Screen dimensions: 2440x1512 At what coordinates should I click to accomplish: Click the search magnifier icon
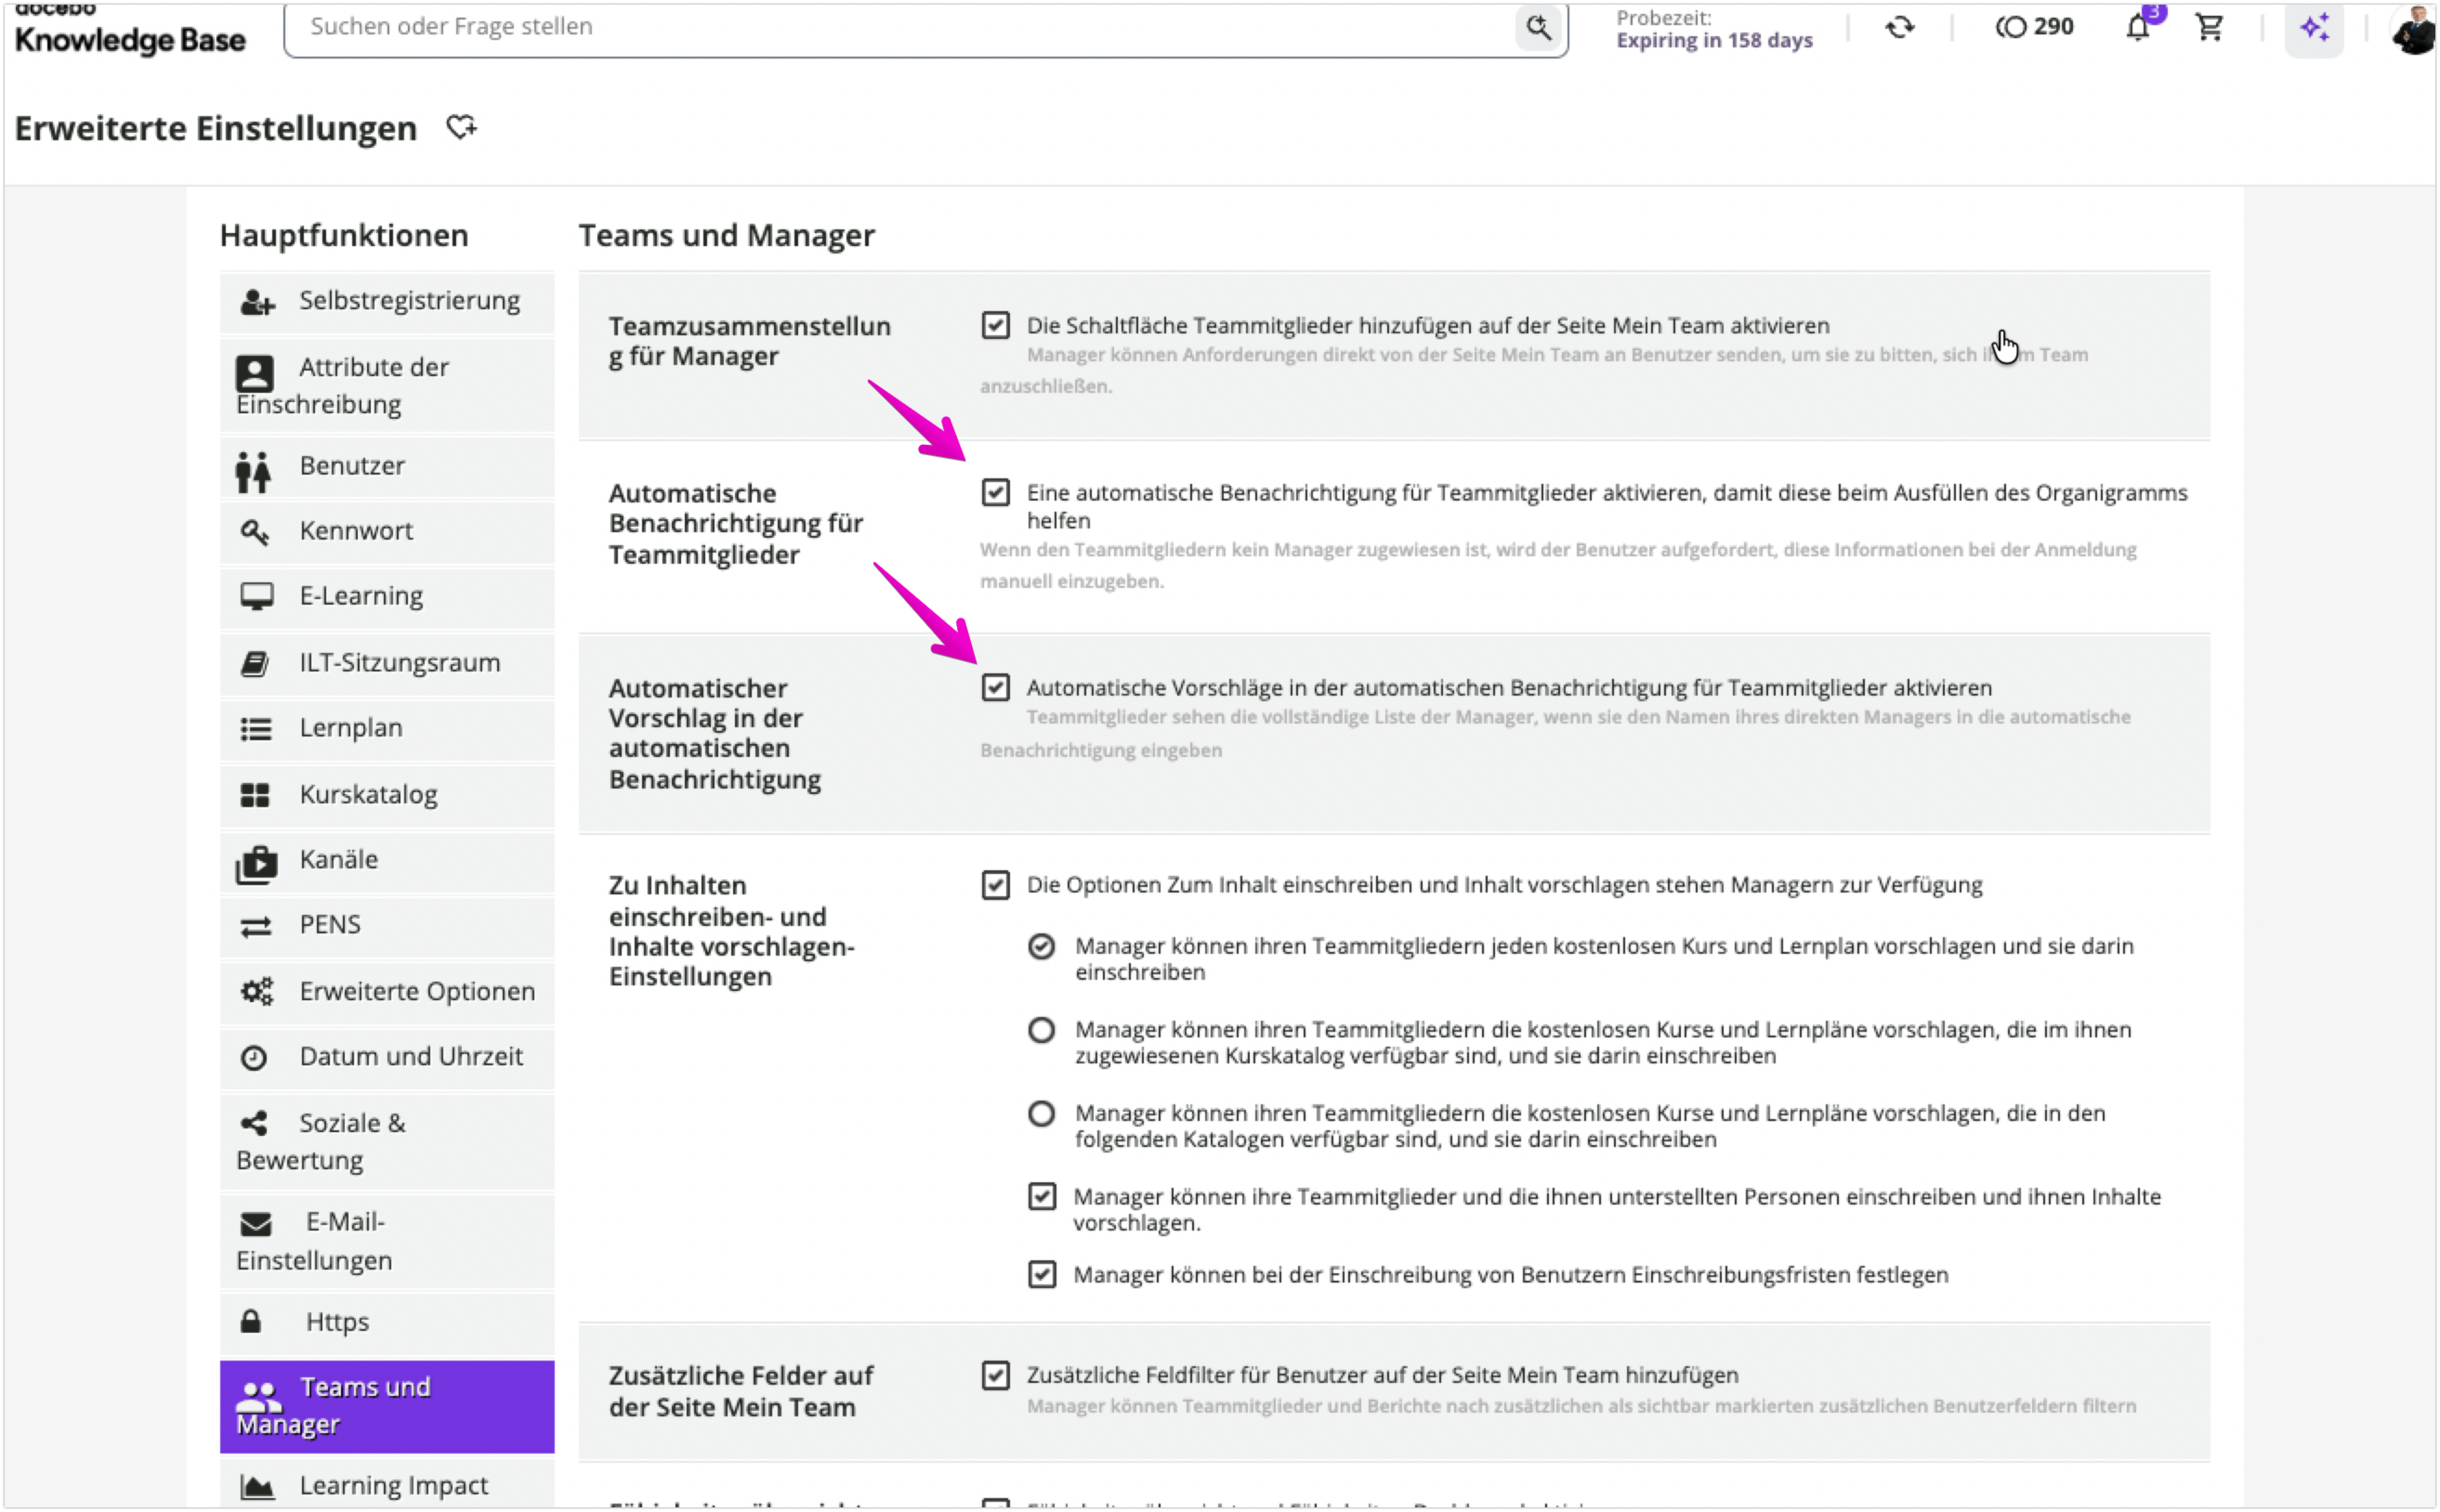click(1539, 27)
